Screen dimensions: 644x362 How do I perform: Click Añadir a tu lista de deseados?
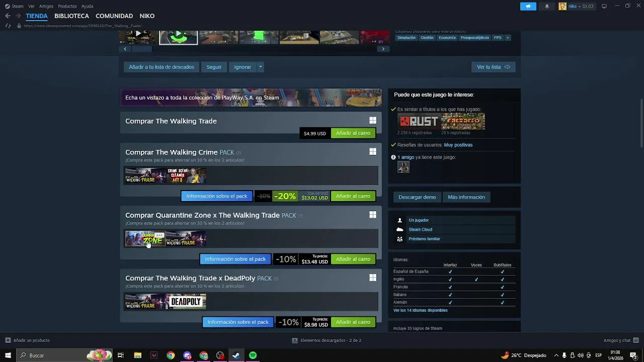(x=161, y=67)
